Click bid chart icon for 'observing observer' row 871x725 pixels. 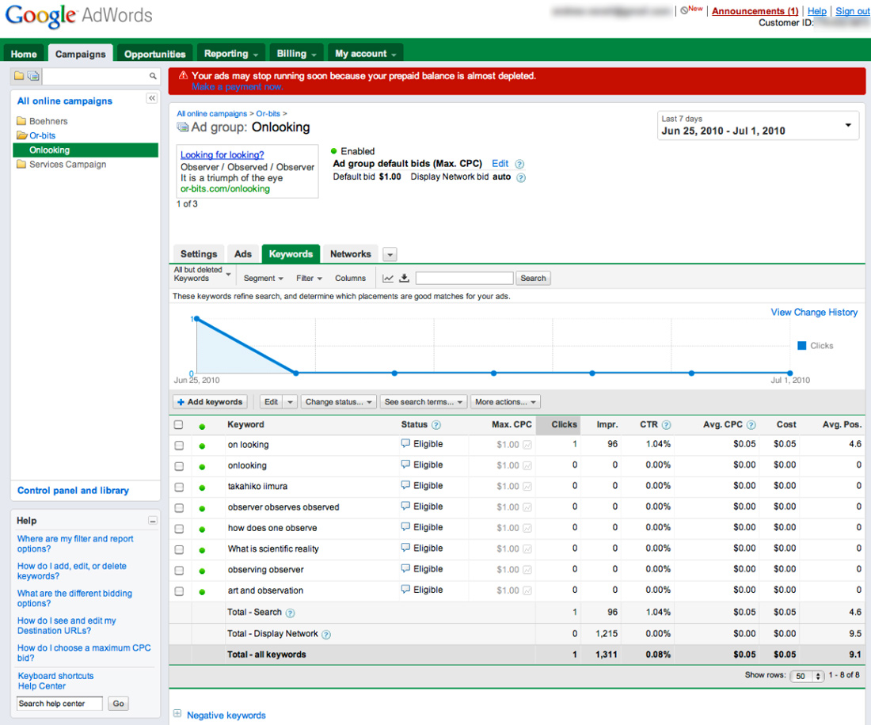pos(527,570)
